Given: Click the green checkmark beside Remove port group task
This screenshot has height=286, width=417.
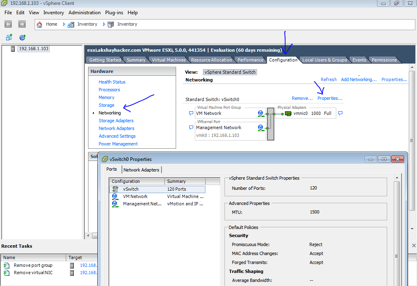Looking at the screenshot, I should [x=6, y=265].
